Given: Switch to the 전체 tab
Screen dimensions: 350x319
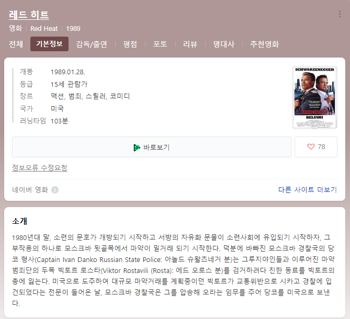Looking at the screenshot, I should (x=16, y=44).
